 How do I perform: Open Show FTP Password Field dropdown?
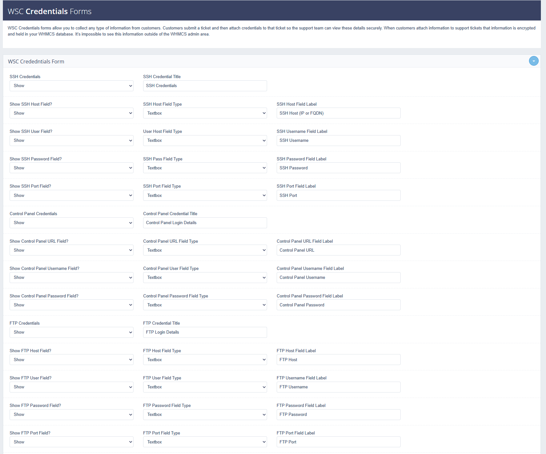click(71, 415)
